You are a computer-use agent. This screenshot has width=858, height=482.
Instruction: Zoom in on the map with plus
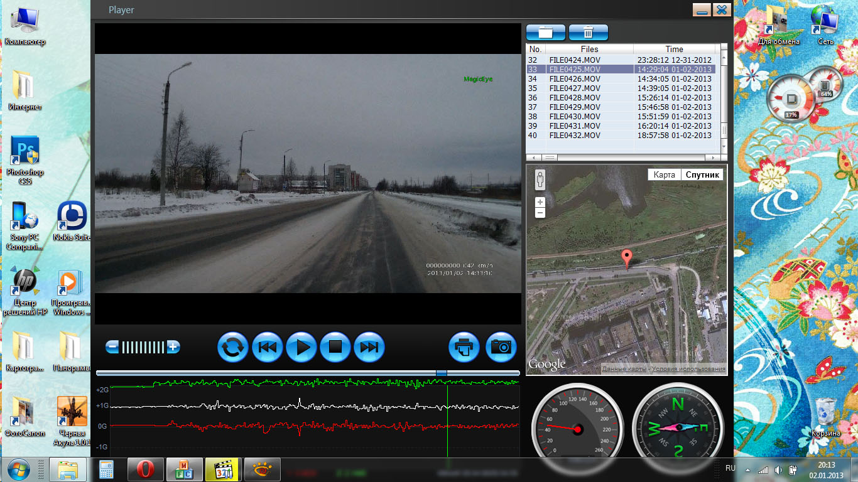(x=540, y=202)
